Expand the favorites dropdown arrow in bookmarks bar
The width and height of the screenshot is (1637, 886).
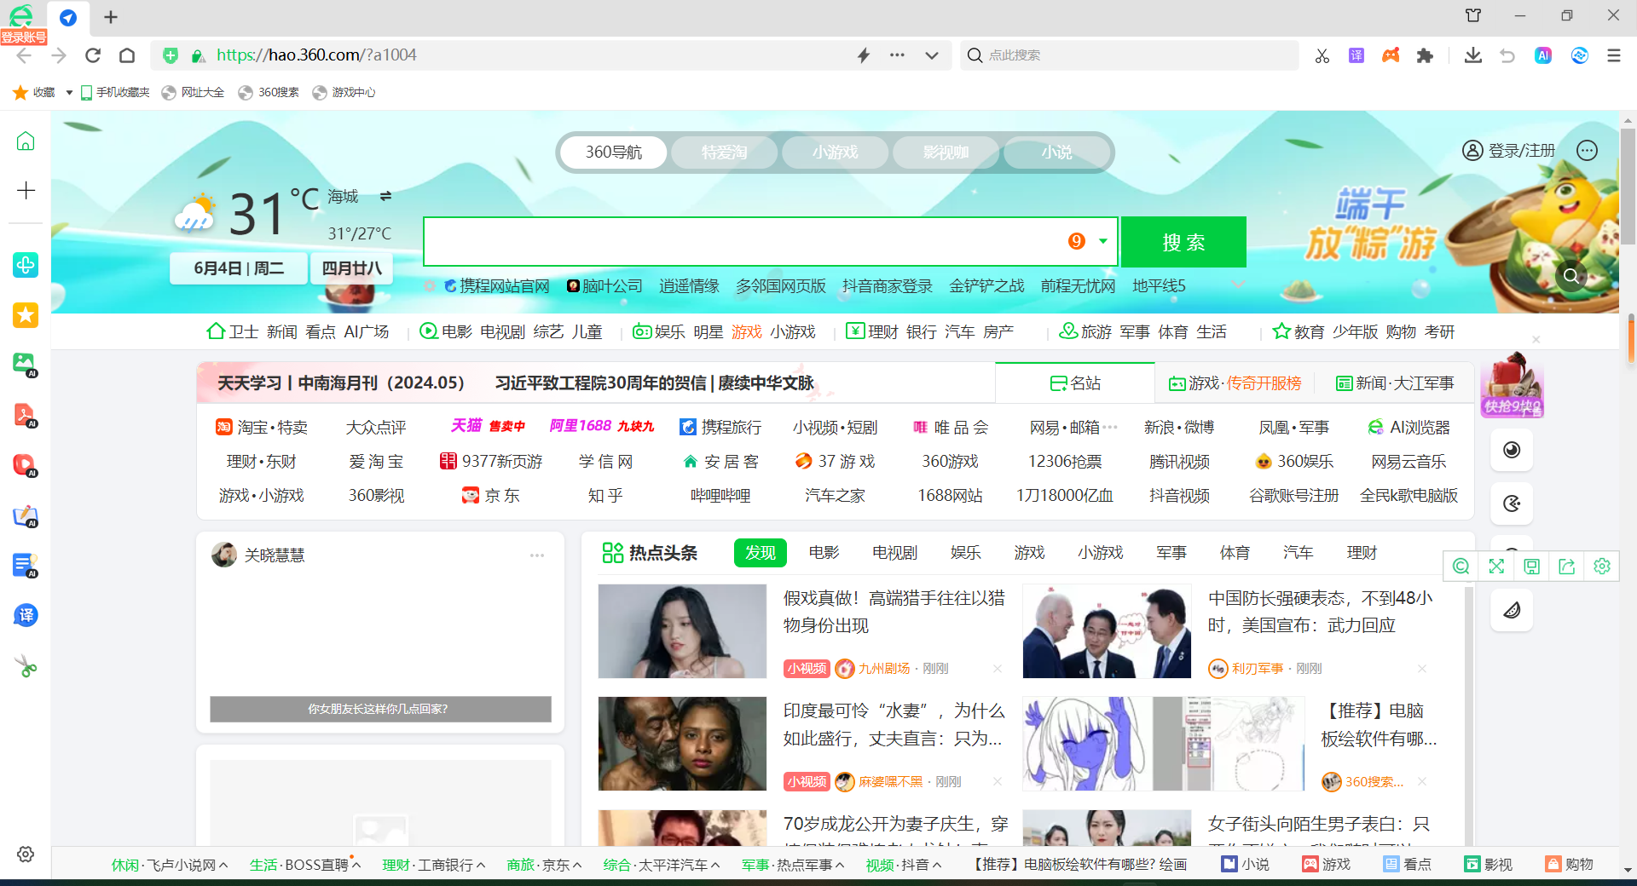tap(69, 92)
